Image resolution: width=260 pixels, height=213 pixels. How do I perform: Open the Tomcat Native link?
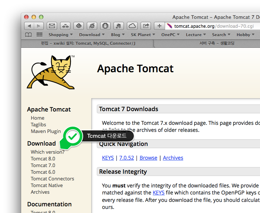[x=47, y=185]
